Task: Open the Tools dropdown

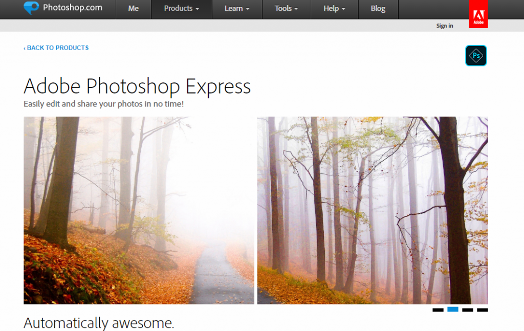Action: point(286,8)
